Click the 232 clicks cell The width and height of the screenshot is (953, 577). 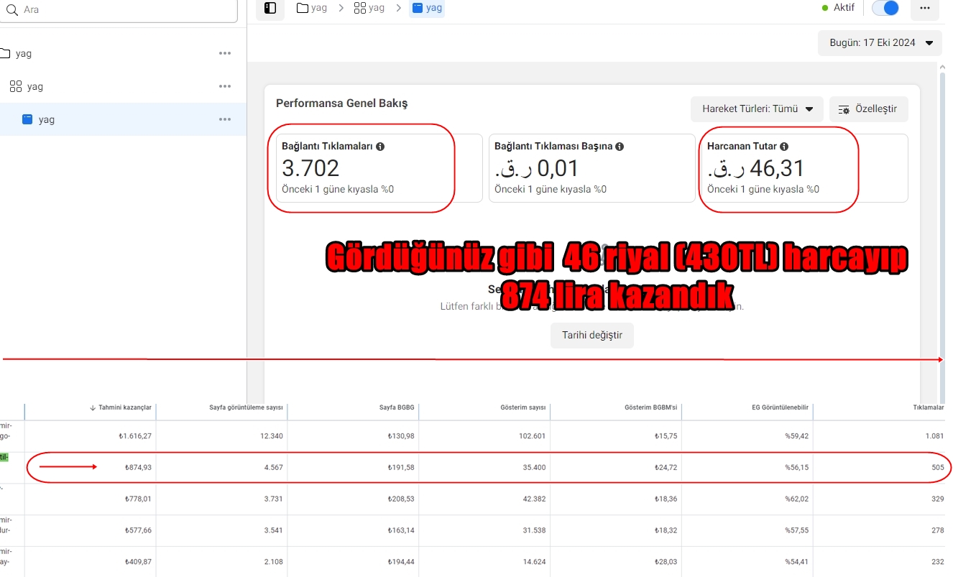(937, 562)
